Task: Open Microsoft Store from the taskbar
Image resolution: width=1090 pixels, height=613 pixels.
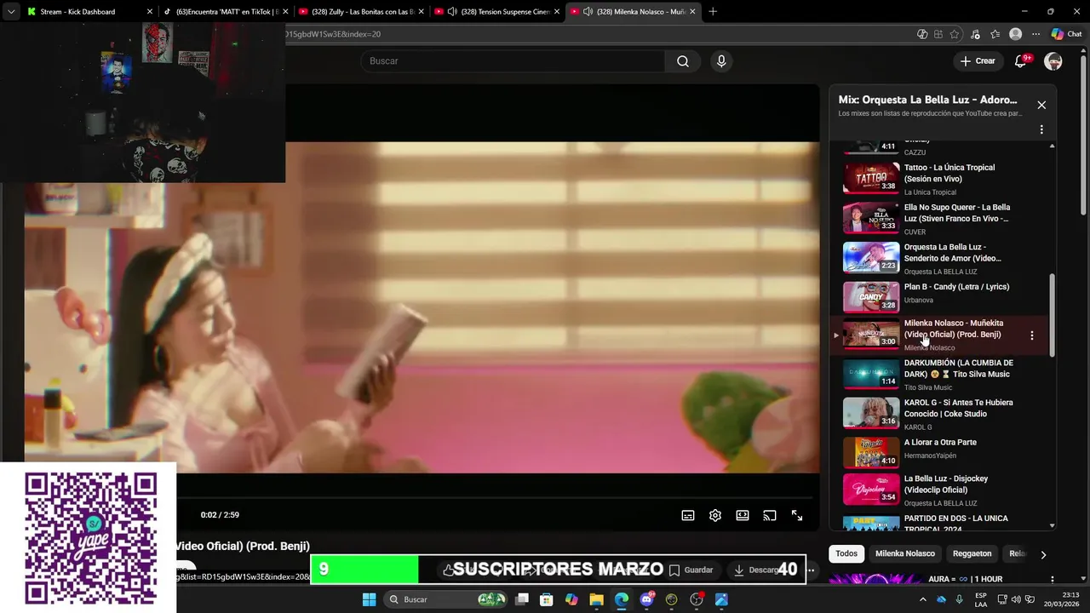Action: [547, 599]
